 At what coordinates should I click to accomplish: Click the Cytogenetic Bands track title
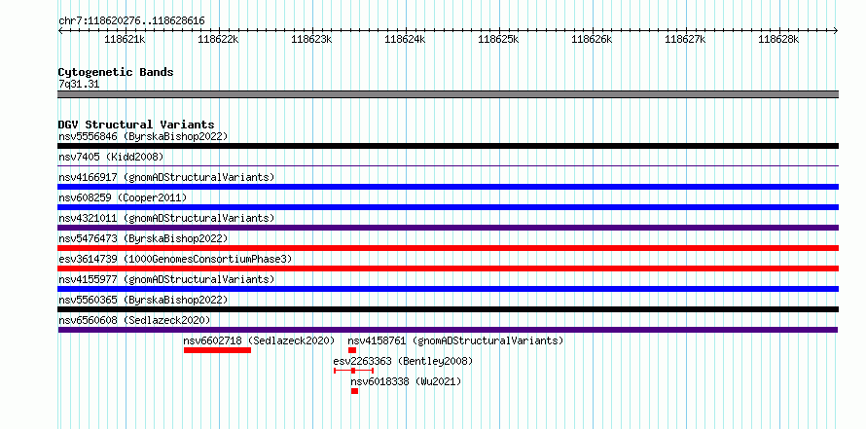point(116,72)
